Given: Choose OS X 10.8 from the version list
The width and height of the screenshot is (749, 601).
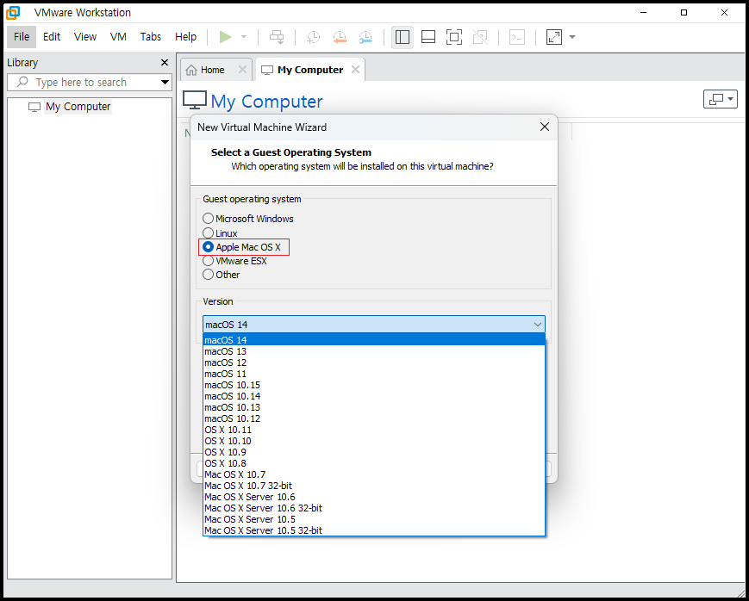Looking at the screenshot, I should 374,463.
